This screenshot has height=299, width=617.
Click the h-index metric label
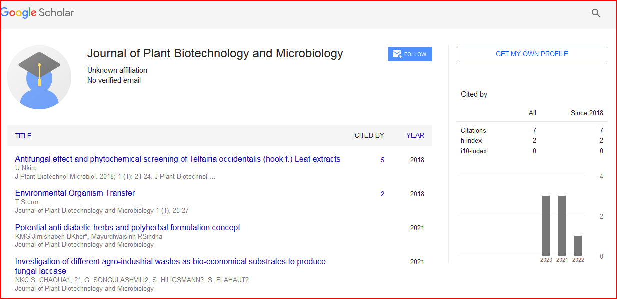(471, 141)
